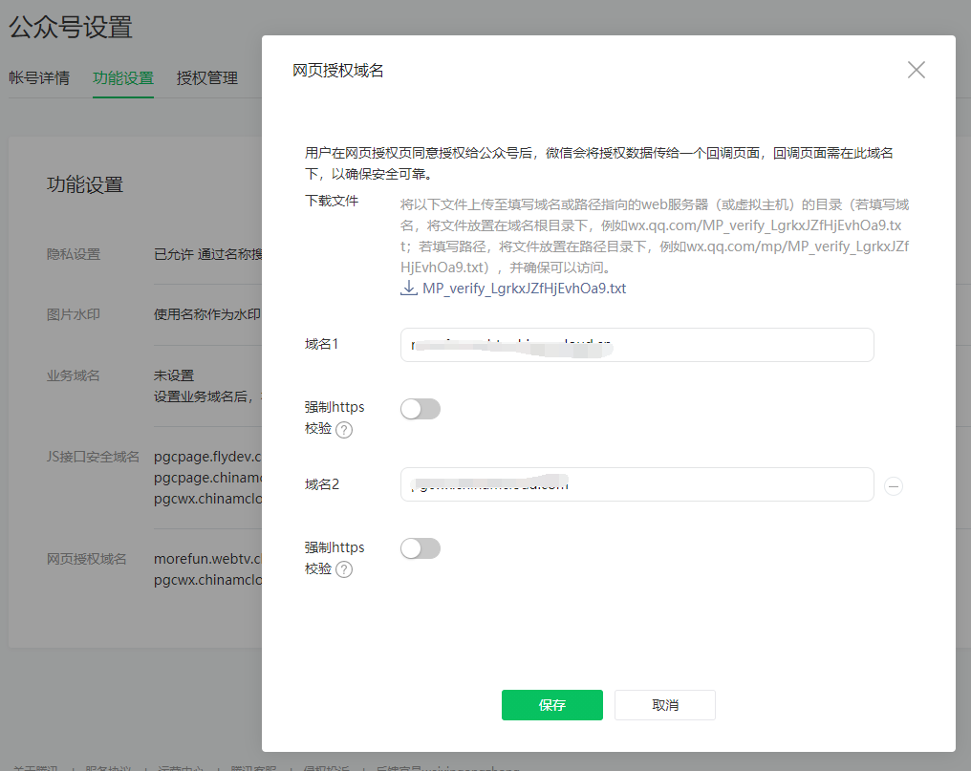971x771 pixels.
Task: Click the 网页授权域名 row label in settings list
Action: (x=87, y=558)
